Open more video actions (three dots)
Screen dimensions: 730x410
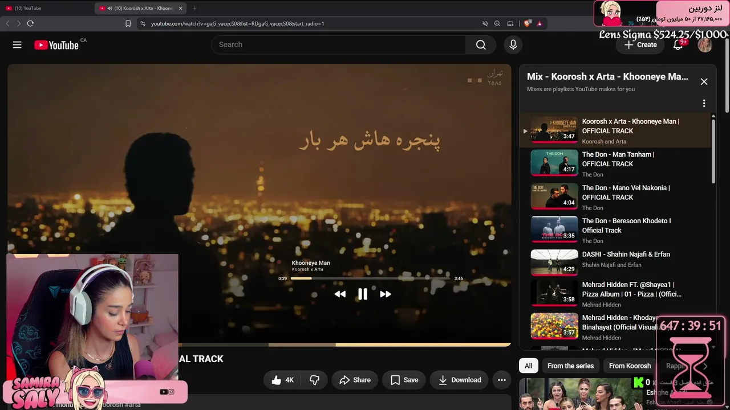(x=502, y=380)
